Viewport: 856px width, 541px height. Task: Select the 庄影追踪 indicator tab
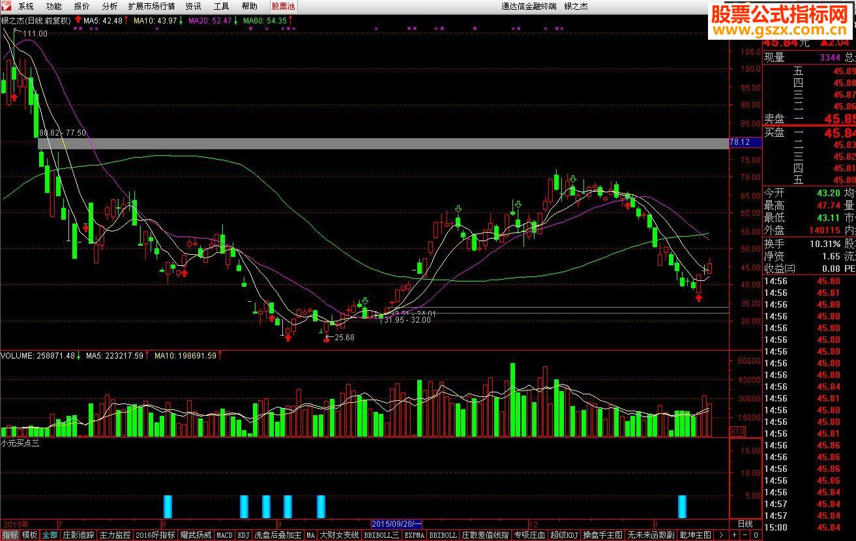click(78, 535)
